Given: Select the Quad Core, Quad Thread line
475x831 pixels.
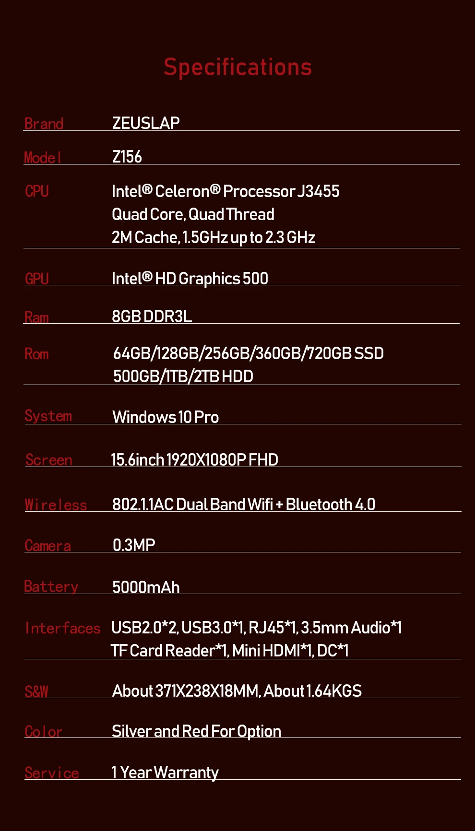Looking at the screenshot, I should point(193,214).
